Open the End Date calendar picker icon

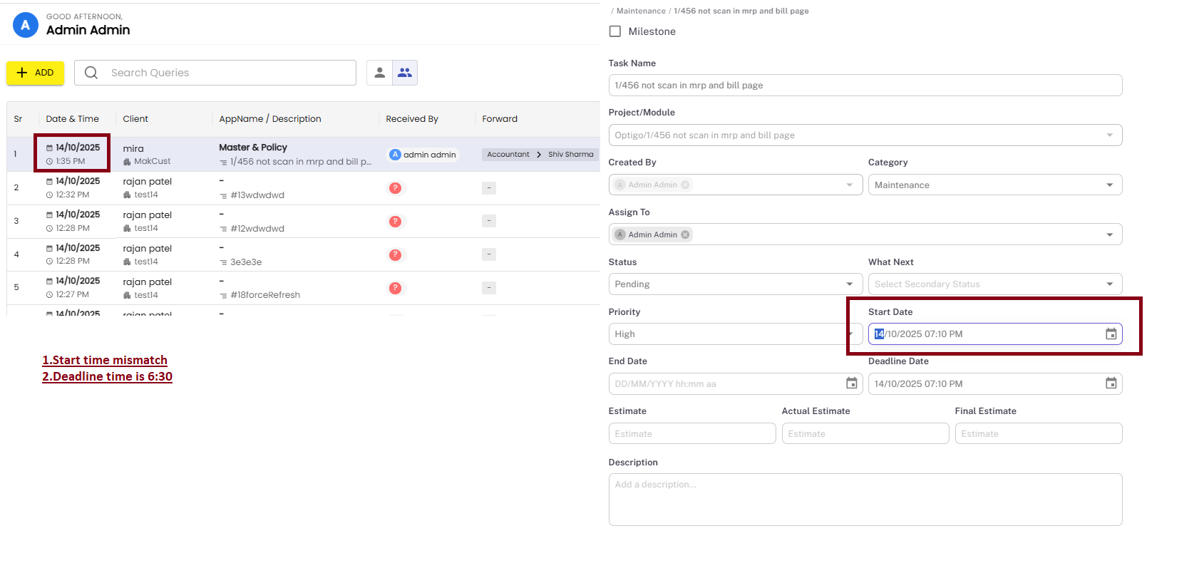[x=851, y=383]
